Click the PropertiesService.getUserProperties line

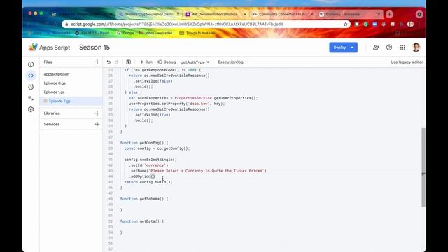coord(193,98)
